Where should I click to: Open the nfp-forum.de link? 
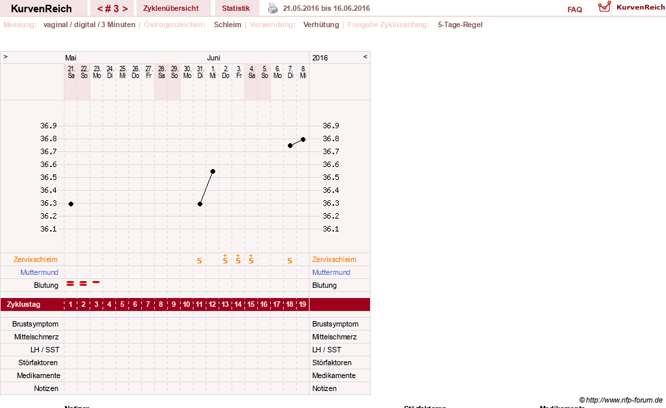click(621, 400)
